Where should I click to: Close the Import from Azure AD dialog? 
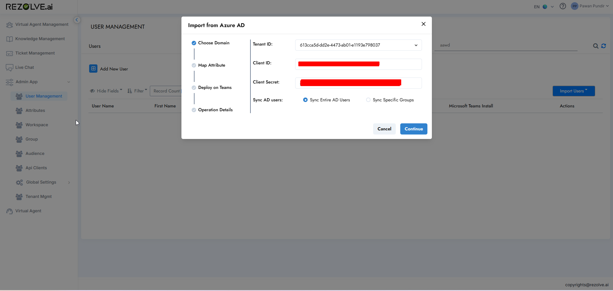pos(424,24)
